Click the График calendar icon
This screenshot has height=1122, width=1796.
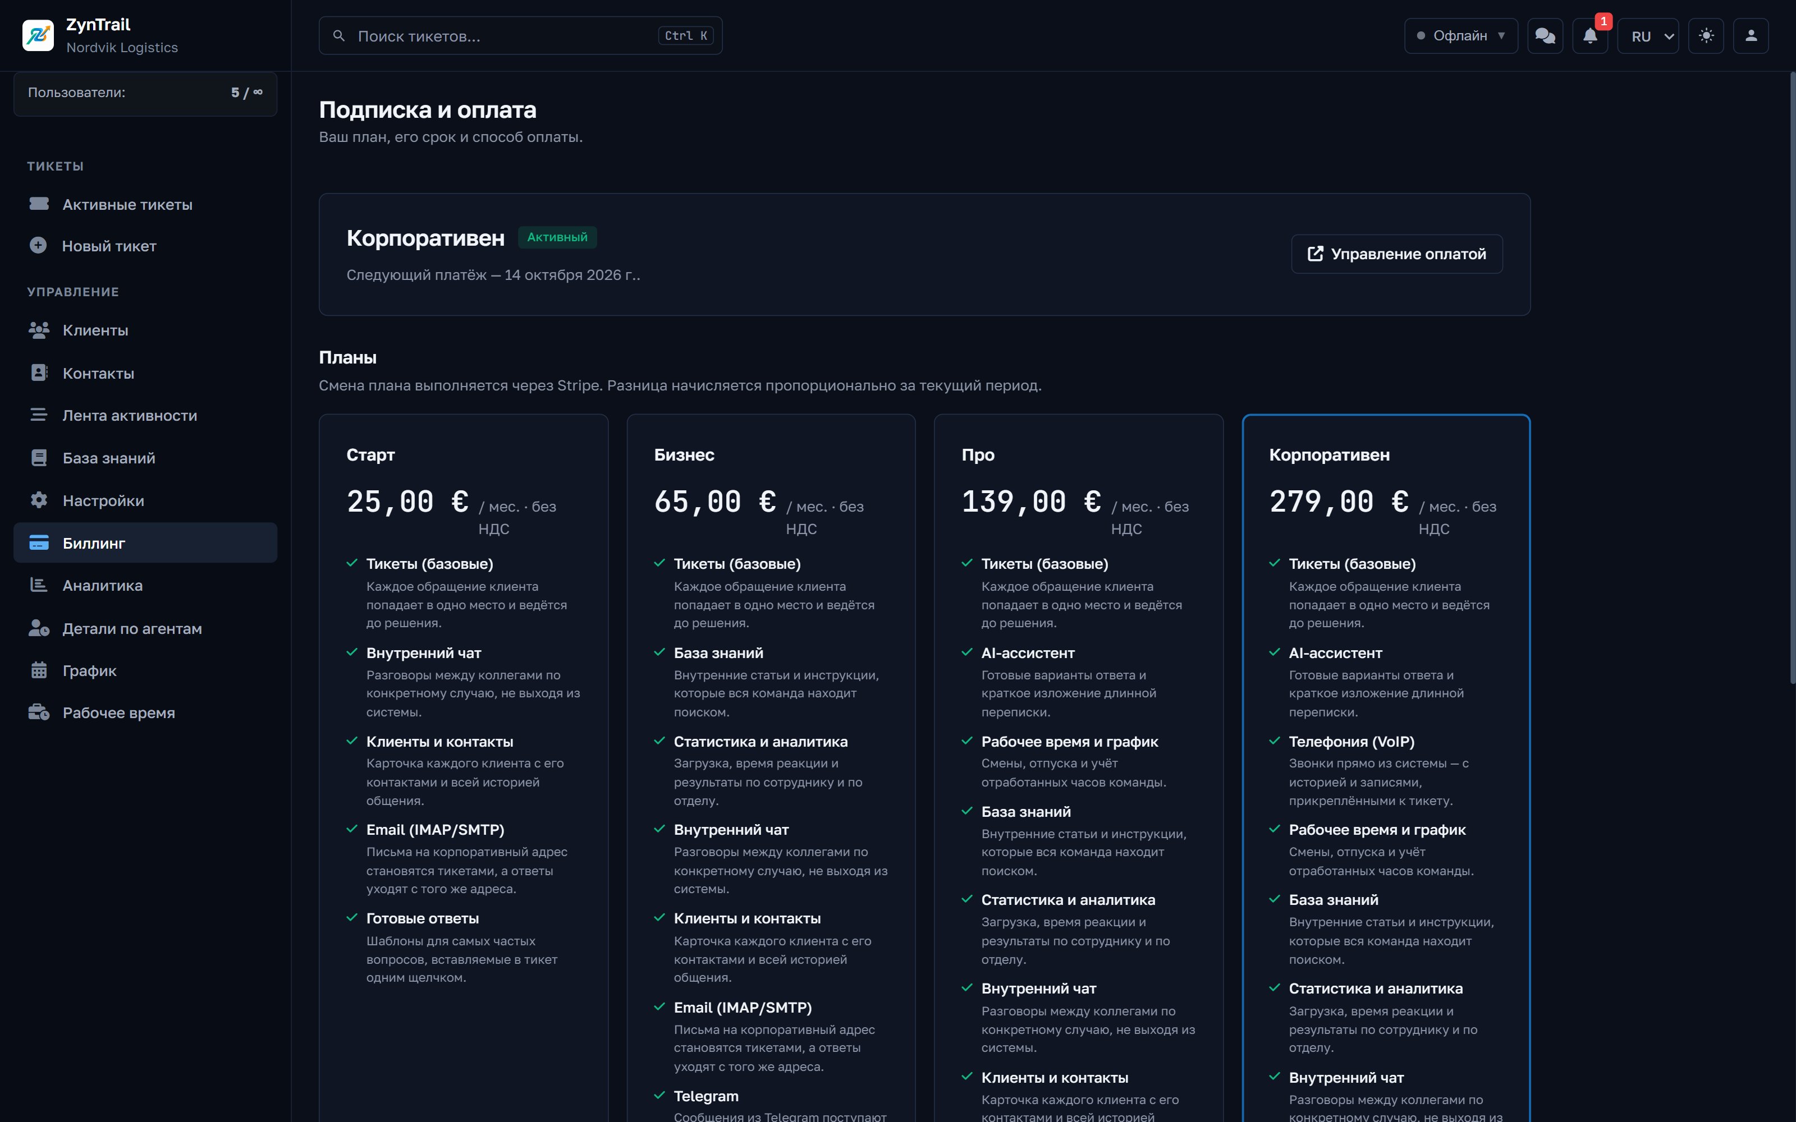39,670
